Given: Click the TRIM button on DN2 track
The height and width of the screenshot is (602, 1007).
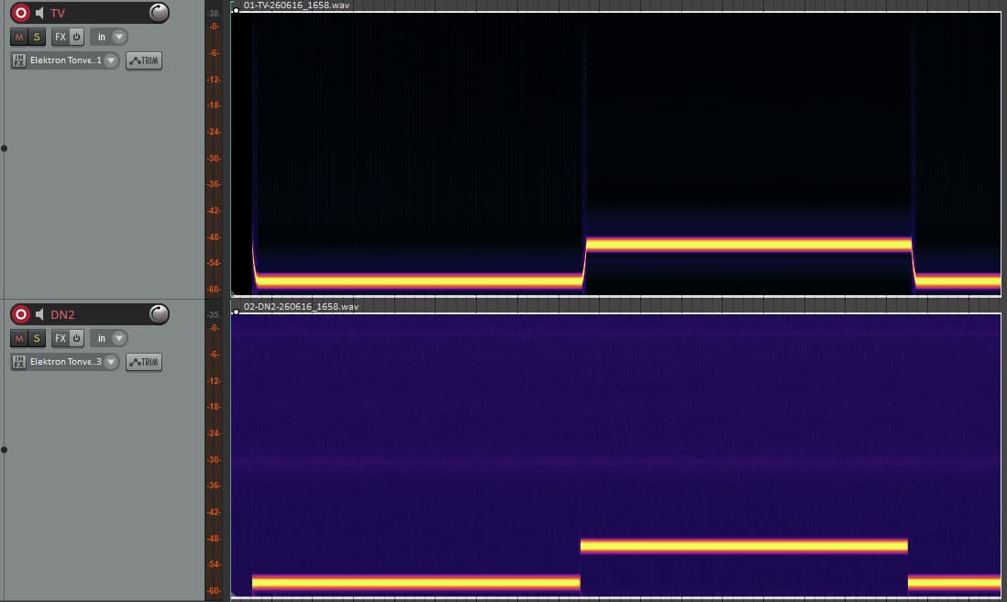Looking at the screenshot, I should pyautogui.click(x=144, y=362).
